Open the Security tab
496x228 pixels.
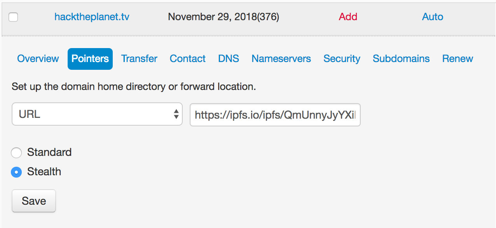click(x=342, y=59)
